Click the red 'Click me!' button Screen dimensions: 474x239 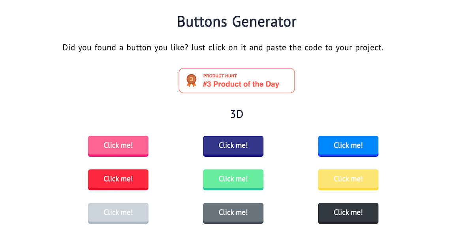tap(118, 179)
